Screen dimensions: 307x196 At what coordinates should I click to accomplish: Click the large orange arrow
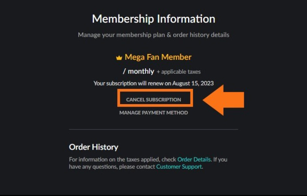(224, 100)
